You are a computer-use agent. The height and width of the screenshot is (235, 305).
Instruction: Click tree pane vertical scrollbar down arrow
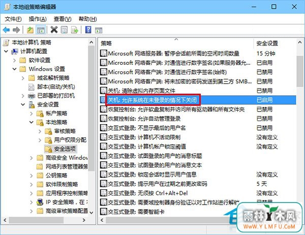[x=91, y=213]
